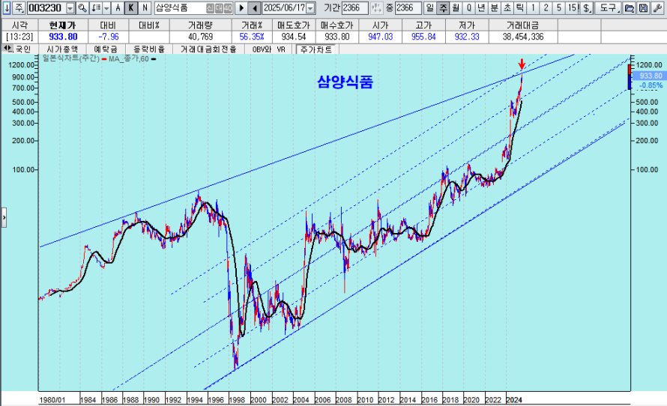Click the black color marker of MA legend
The width and height of the screenshot is (667, 406).
(154, 59)
